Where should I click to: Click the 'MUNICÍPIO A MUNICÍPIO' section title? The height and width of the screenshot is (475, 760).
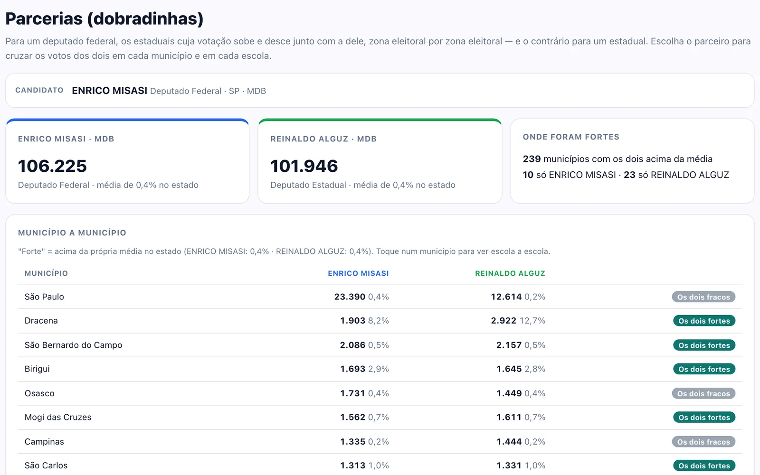(x=72, y=233)
